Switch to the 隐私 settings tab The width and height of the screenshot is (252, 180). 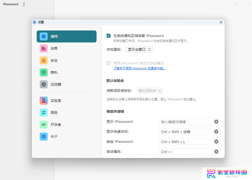[67, 72]
